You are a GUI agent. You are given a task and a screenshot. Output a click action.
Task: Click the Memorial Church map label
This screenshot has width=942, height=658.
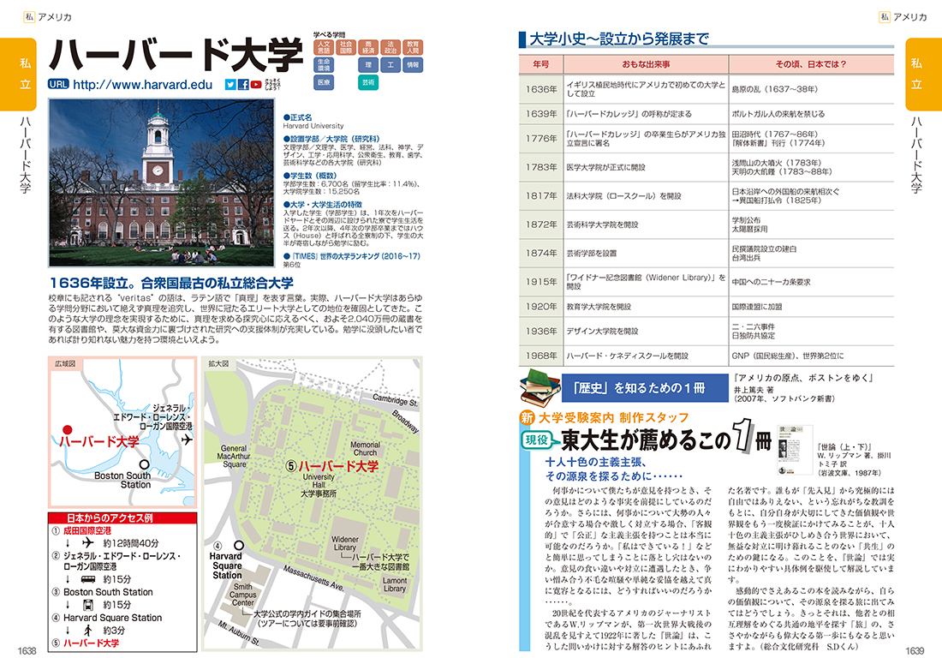(x=365, y=448)
